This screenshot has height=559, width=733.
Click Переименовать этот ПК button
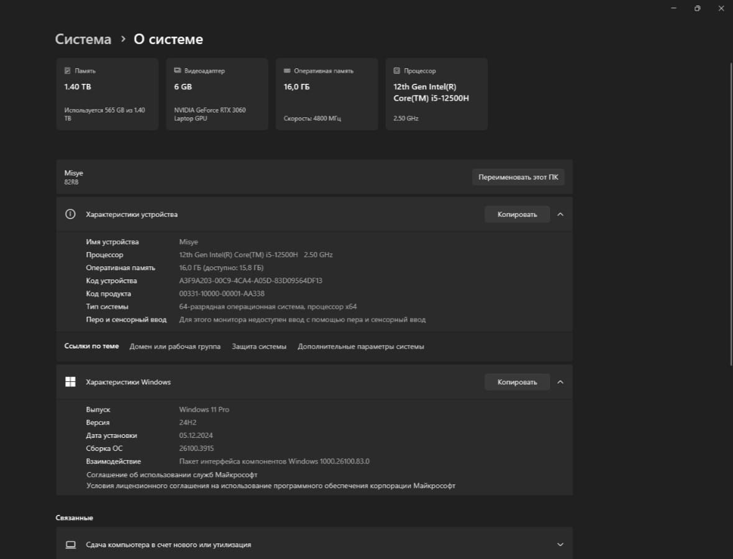click(x=518, y=177)
